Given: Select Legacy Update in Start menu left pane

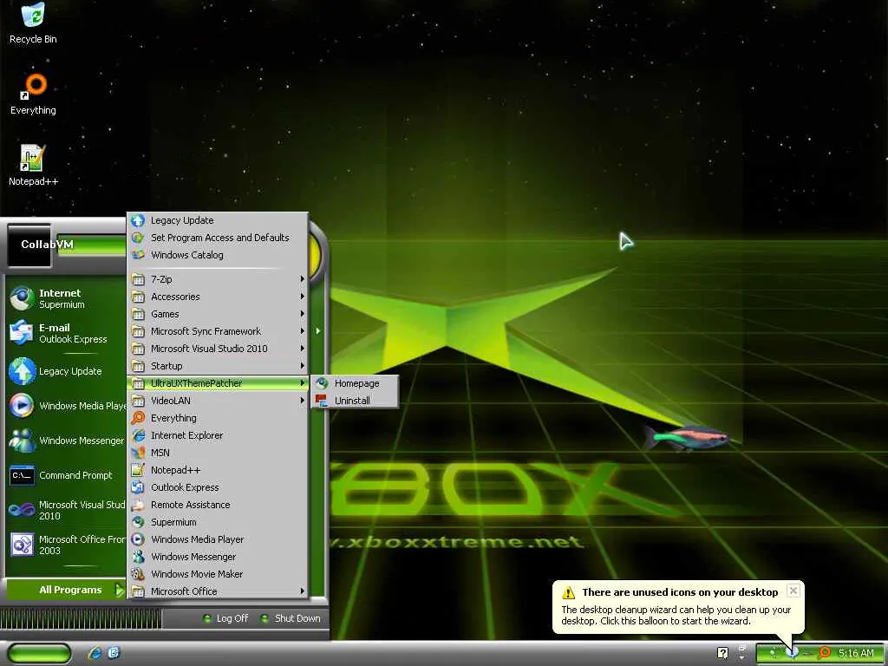Looking at the screenshot, I should [x=66, y=371].
